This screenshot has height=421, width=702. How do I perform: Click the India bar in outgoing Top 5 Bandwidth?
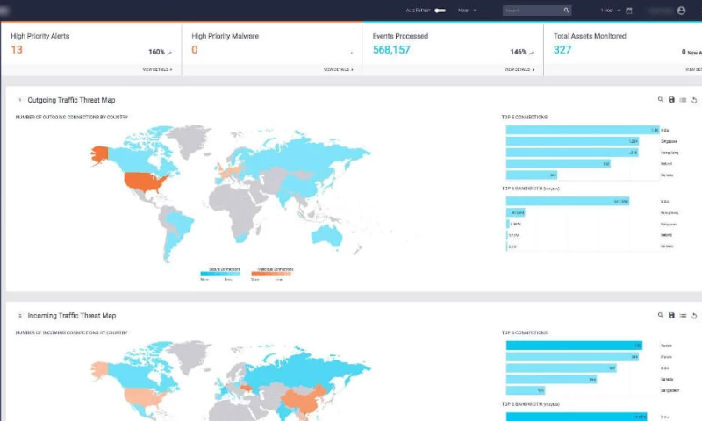[x=568, y=202]
